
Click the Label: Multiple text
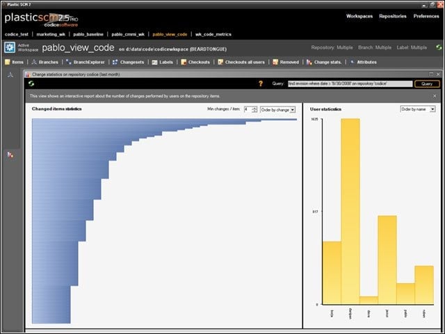(412, 47)
